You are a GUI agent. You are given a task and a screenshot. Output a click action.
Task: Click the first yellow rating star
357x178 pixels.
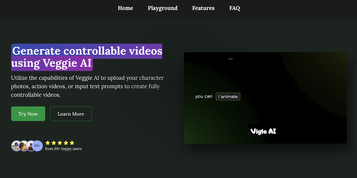pos(48,143)
